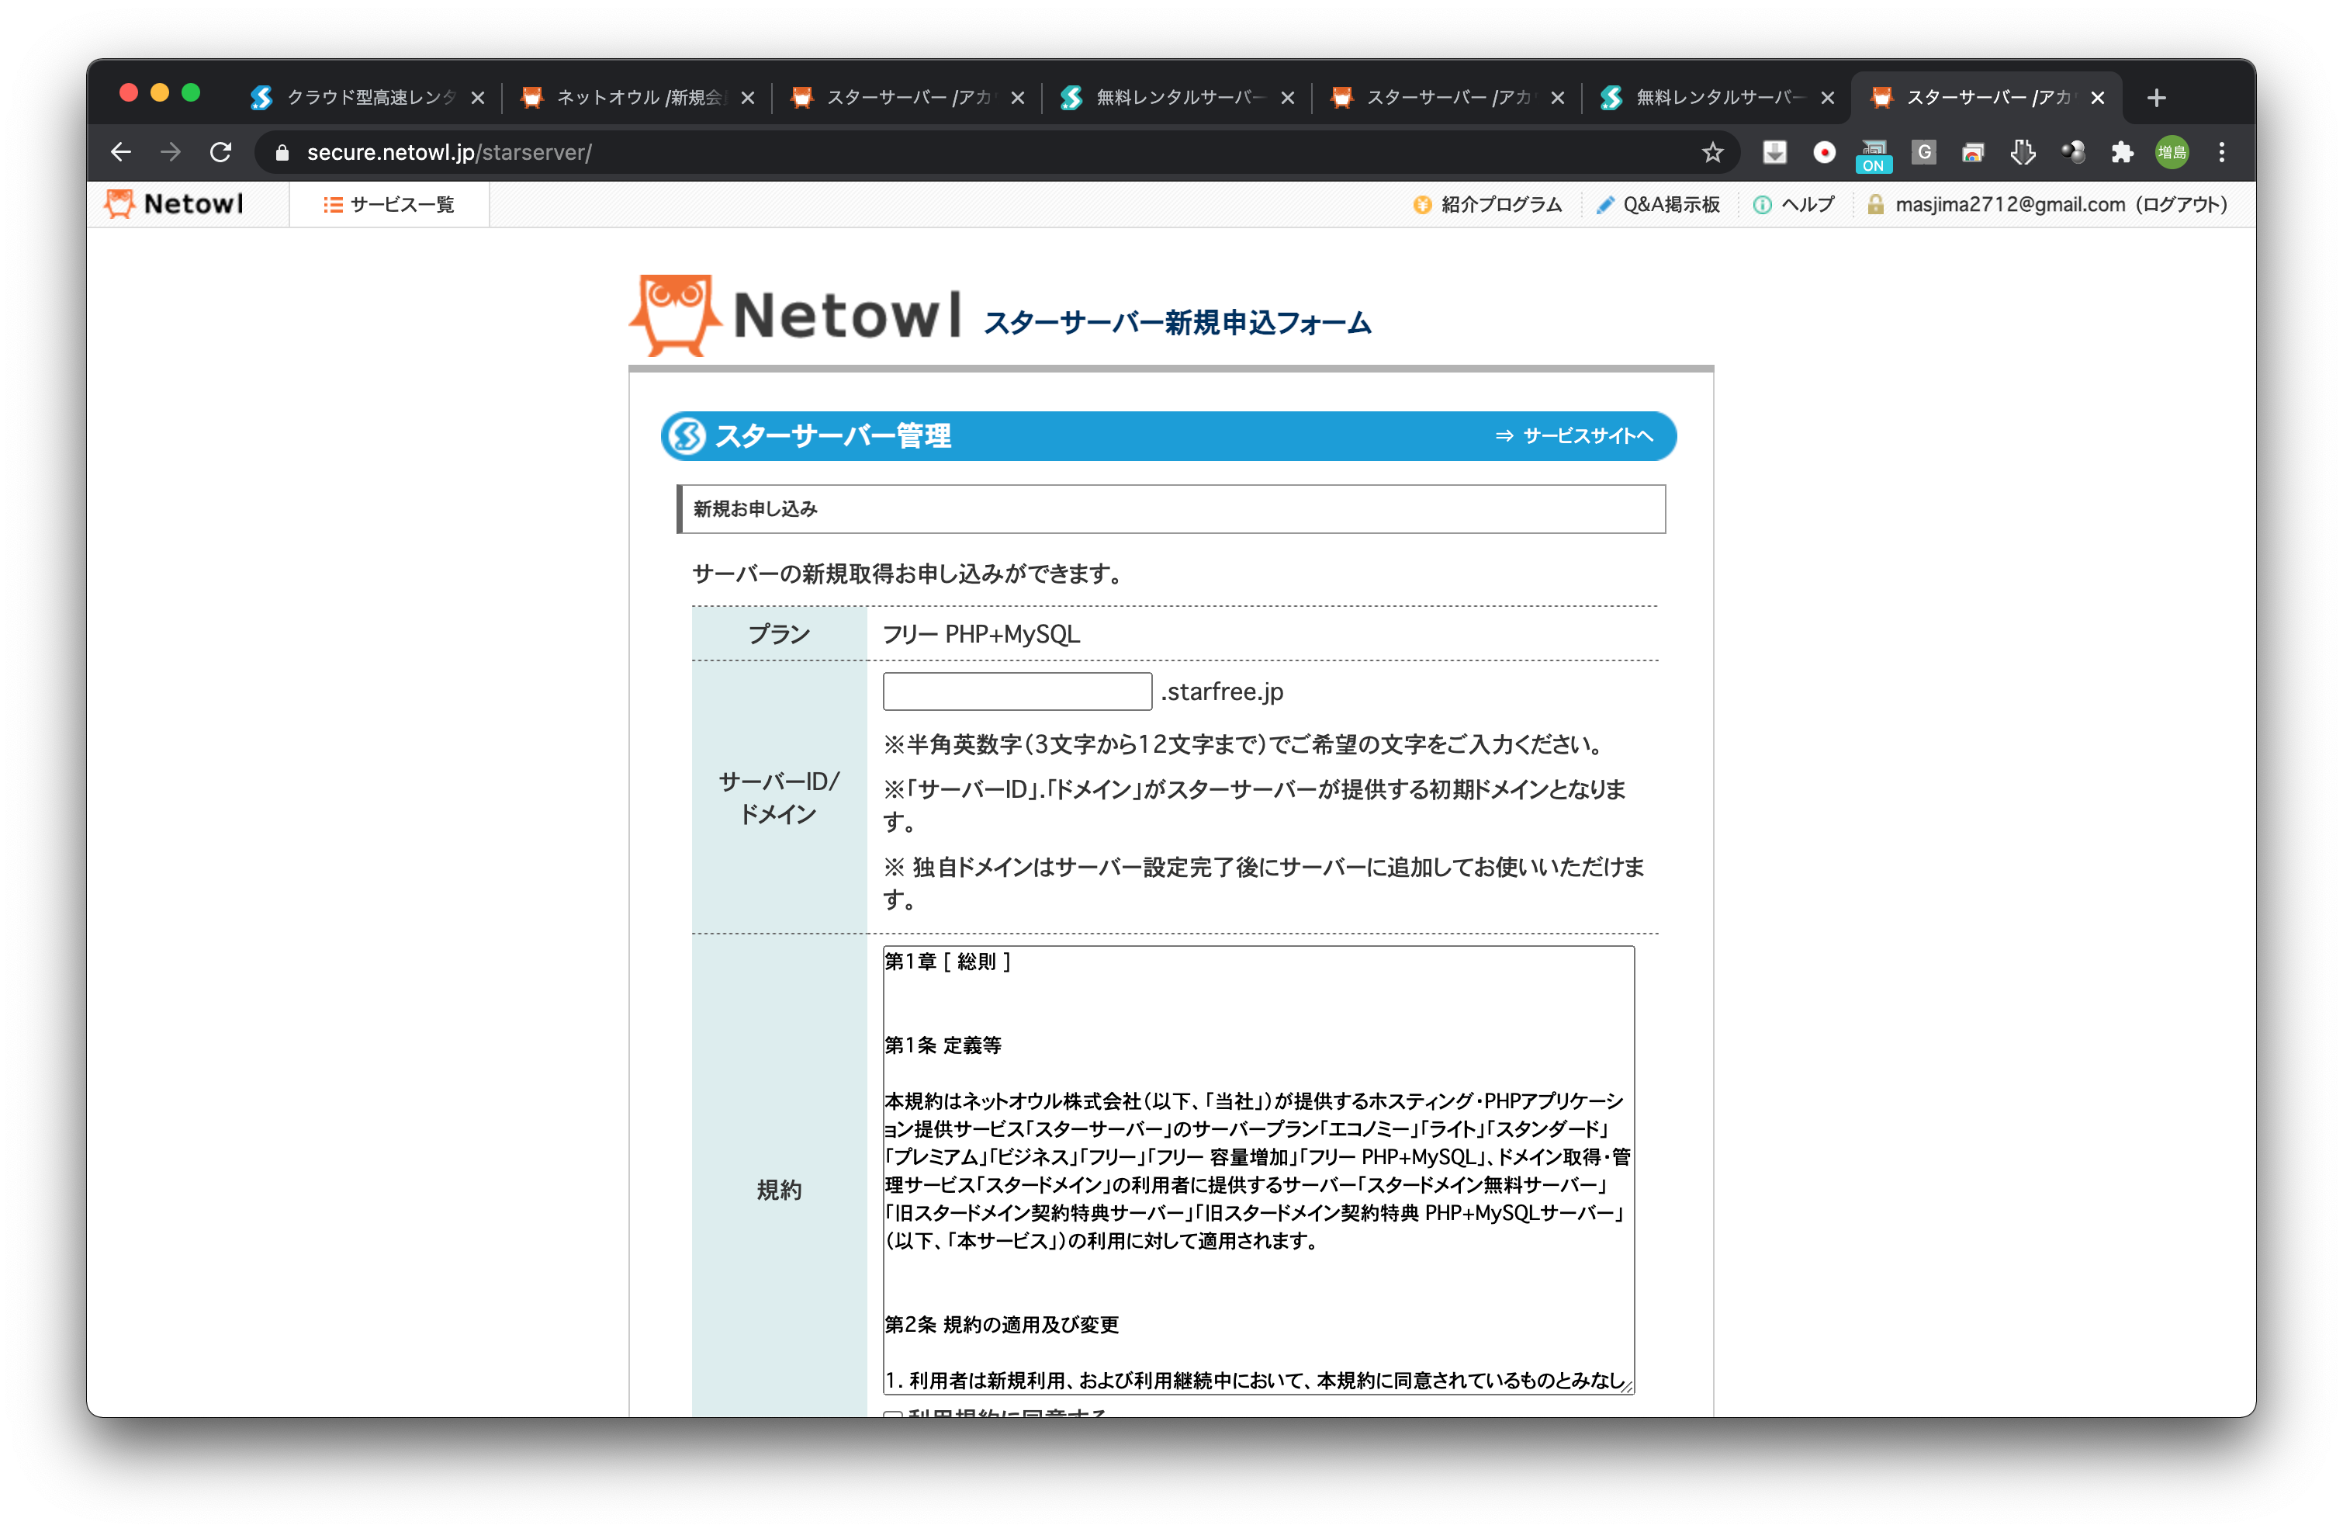Click the Netowl owl logo in top bar
The height and width of the screenshot is (1532, 2343).
173,204
